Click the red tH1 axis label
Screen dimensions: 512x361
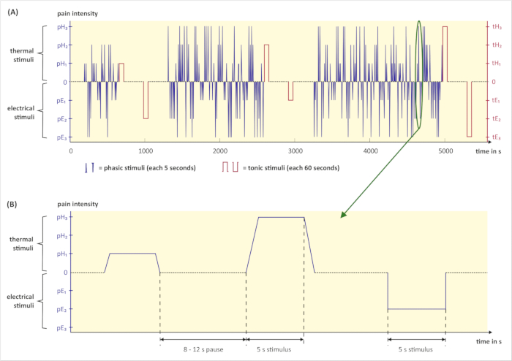[497, 64]
